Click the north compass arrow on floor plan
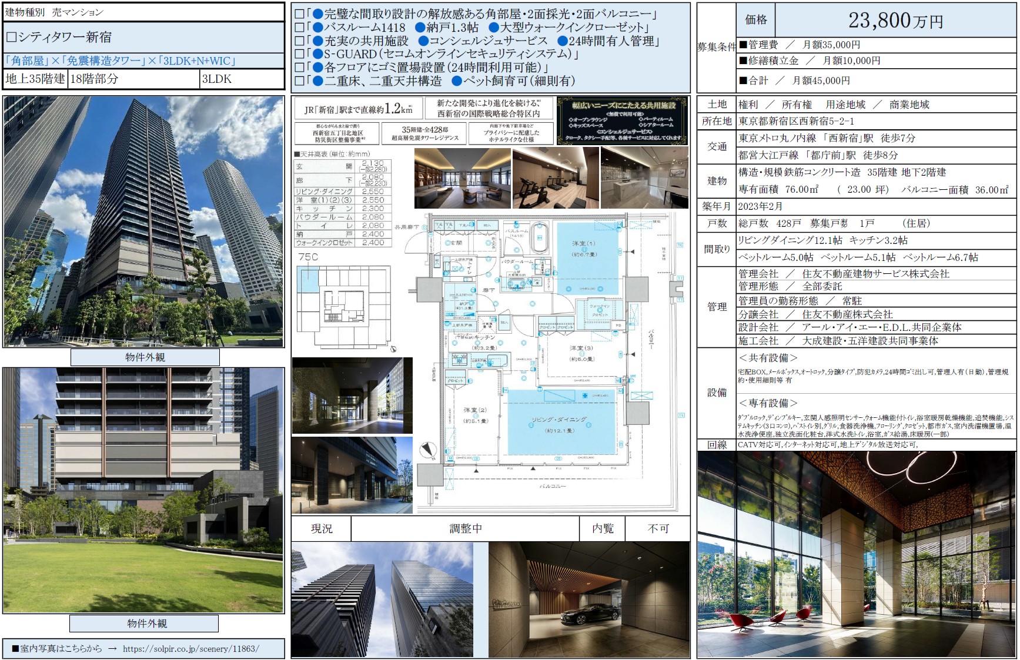1020x660 pixels. pos(429,451)
